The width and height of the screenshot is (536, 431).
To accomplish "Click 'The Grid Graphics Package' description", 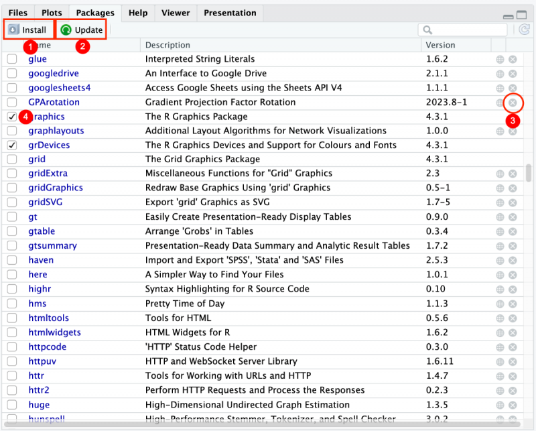I will point(203,159).
